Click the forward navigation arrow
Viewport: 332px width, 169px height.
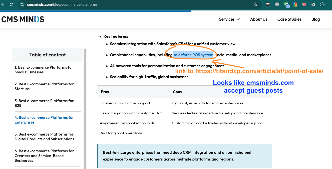coord(2,4)
